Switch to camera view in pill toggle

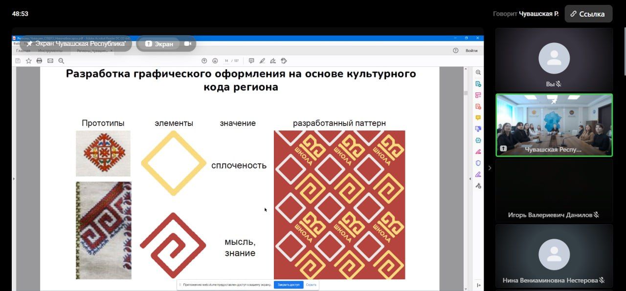point(187,44)
